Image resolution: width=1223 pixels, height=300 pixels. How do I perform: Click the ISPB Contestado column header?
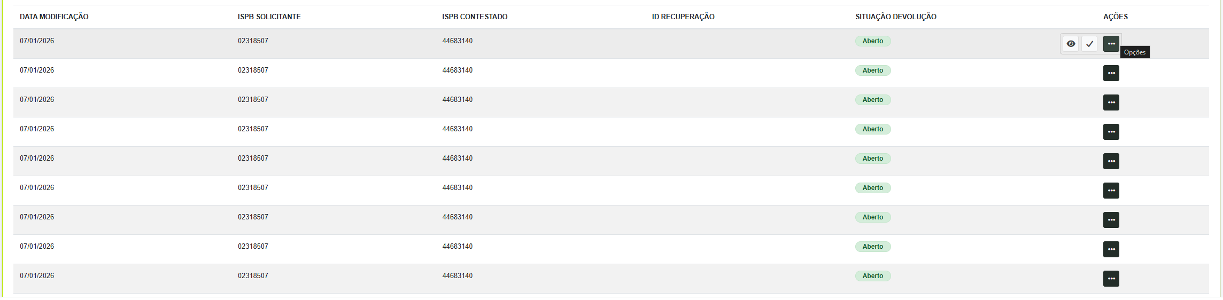[x=475, y=17]
